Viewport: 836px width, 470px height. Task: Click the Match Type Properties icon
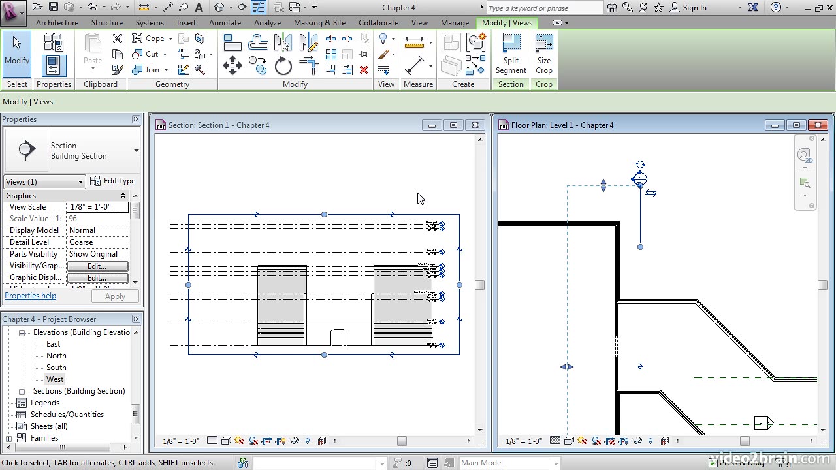click(x=118, y=69)
